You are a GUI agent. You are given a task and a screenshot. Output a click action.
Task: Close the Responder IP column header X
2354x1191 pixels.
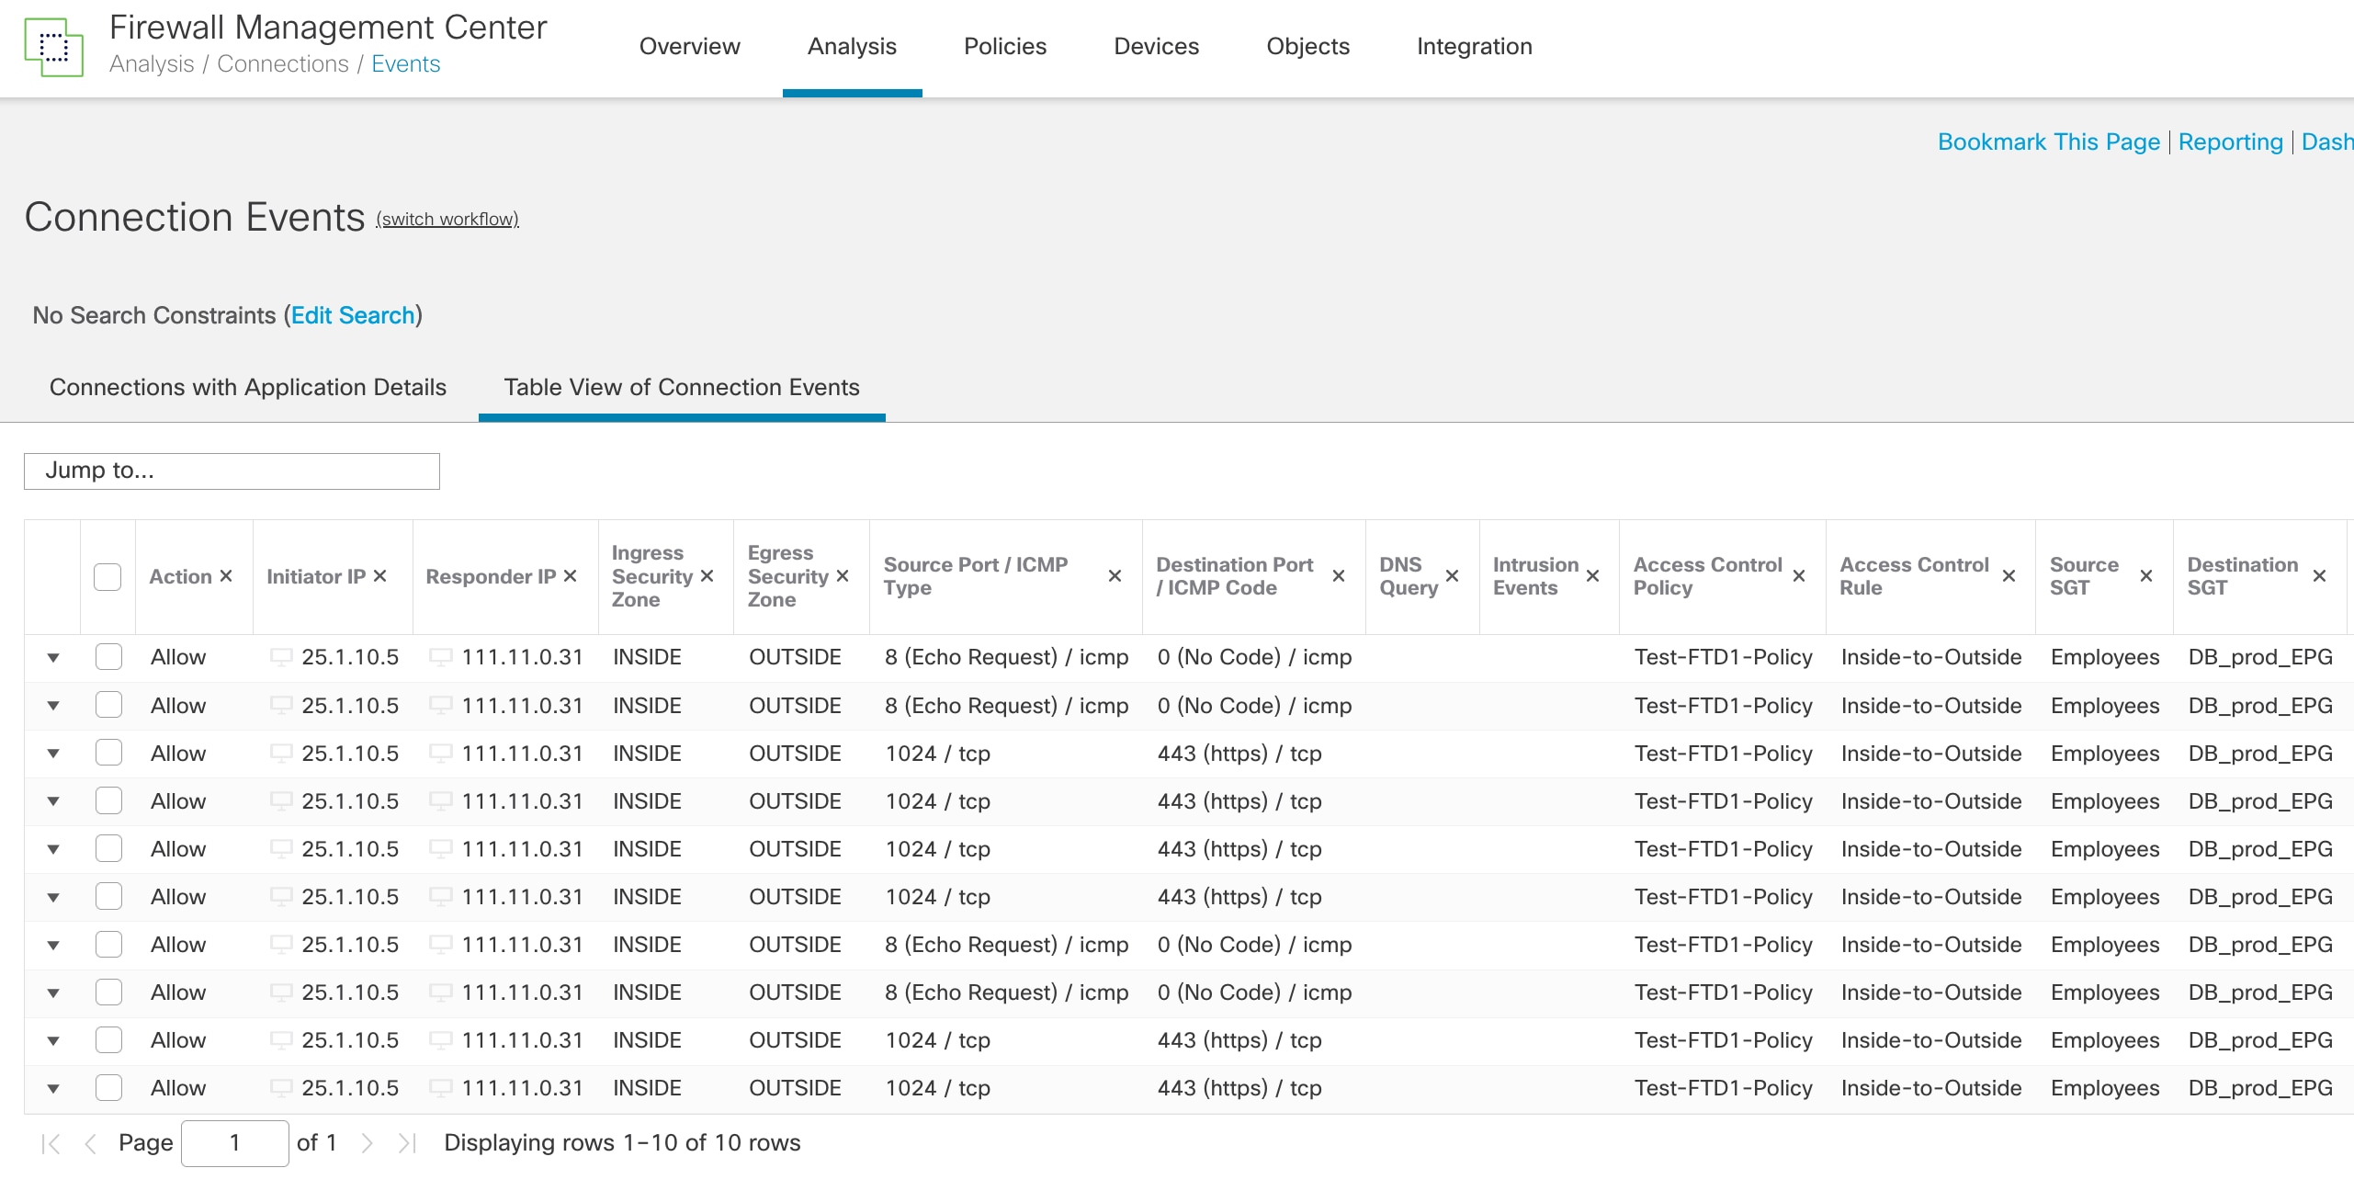click(570, 576)
